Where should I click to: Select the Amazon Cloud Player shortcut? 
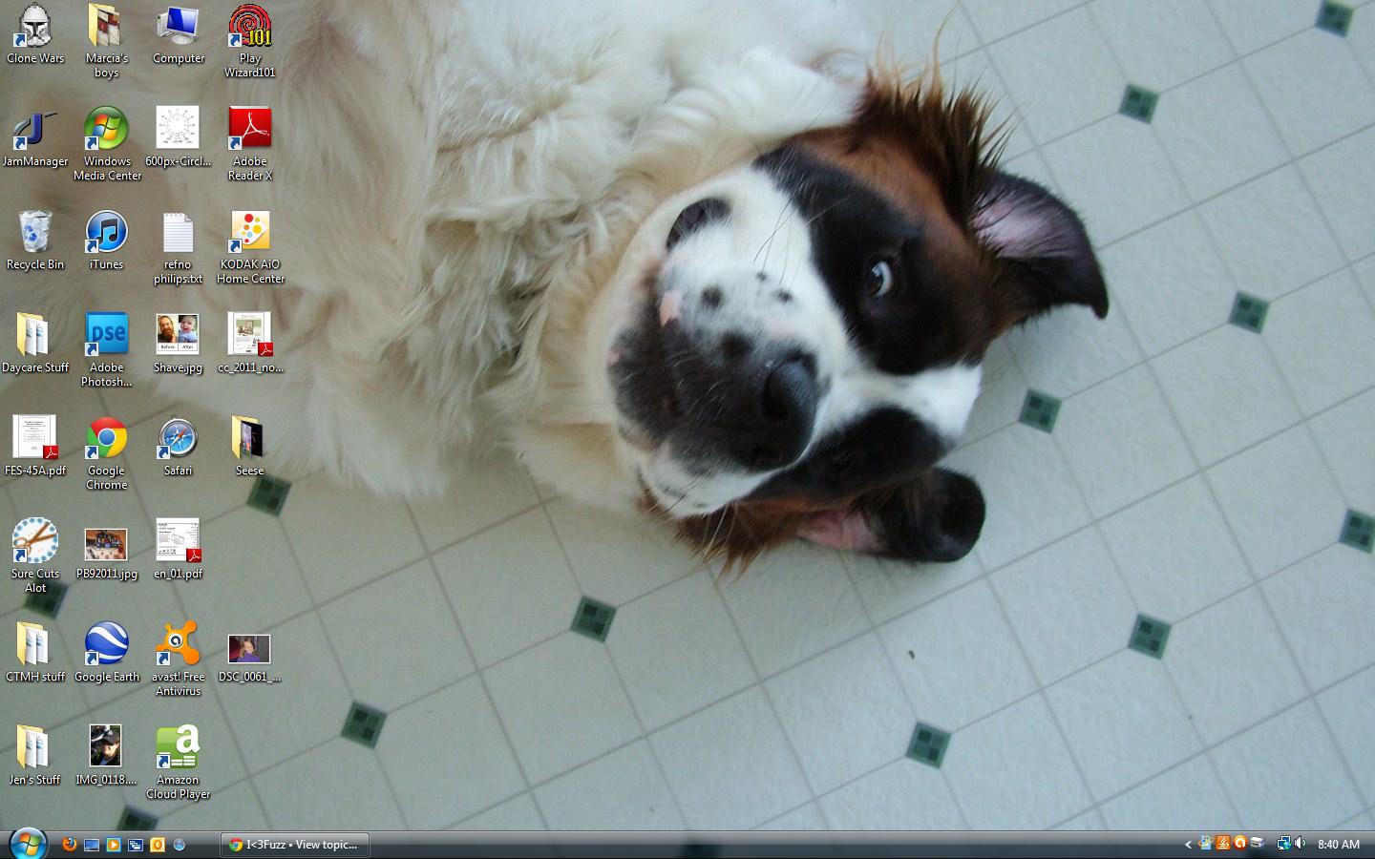pyautogui.click(x=178, y=749)
